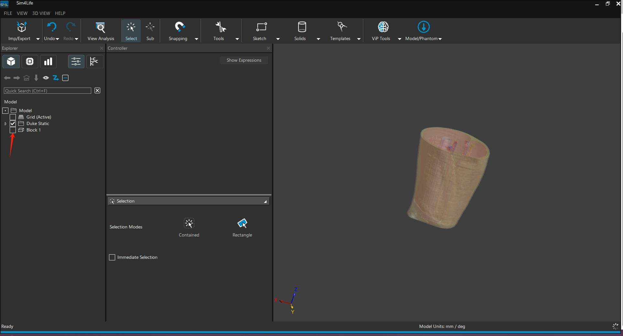Open the FILE menu
Screen dimensions: 623x336
click(x=8, y=13)
